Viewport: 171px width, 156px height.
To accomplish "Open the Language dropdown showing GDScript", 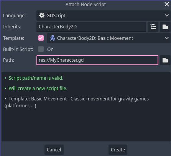I will click(x=104, y=16).
